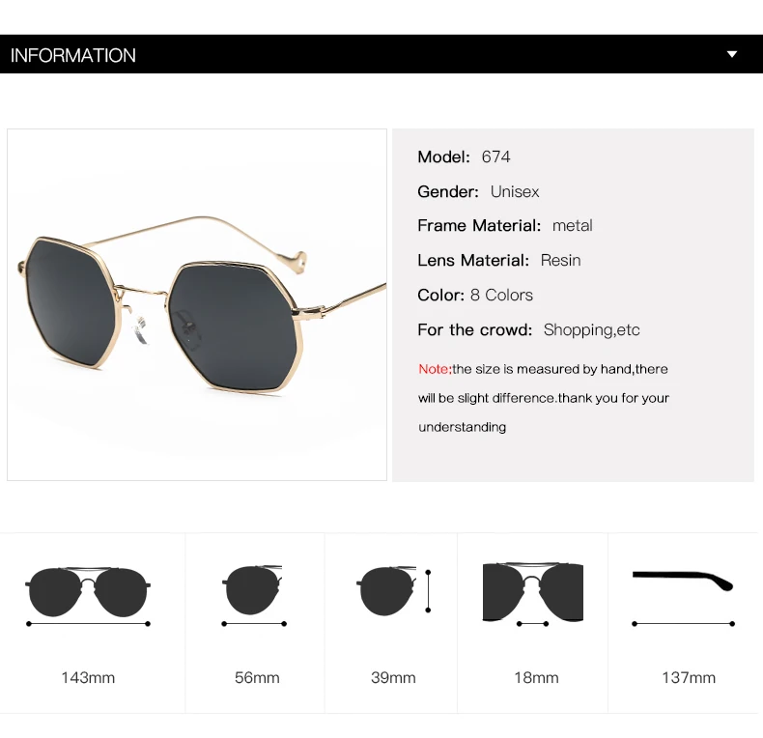Click the red Note label

pyautogui.click(x=435, y=369)
